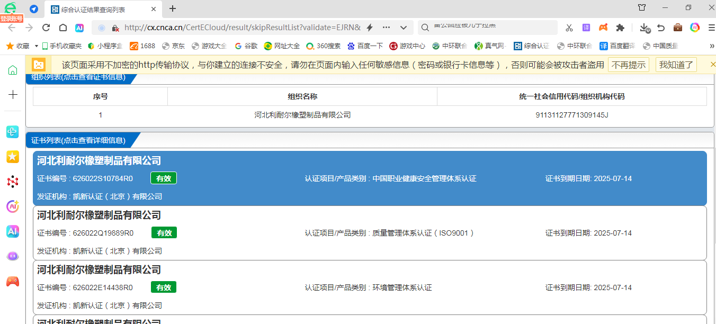Open the extensions puzzle icon

(620, 28)
